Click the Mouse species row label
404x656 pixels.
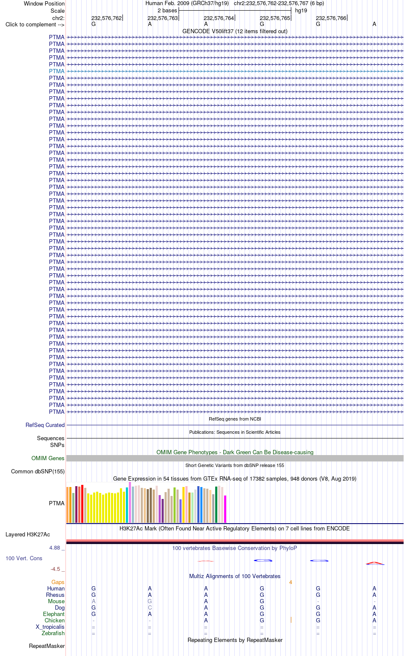56,601
